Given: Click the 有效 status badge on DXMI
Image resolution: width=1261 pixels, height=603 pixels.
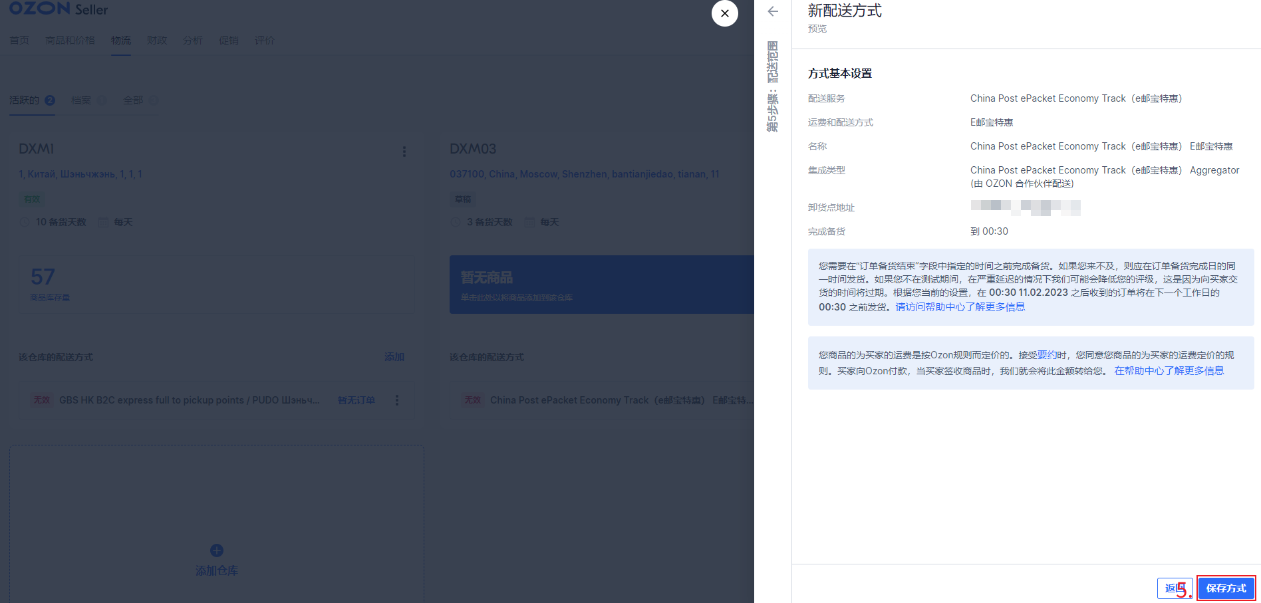Looking at the screenshot, I should coord(32,199).
